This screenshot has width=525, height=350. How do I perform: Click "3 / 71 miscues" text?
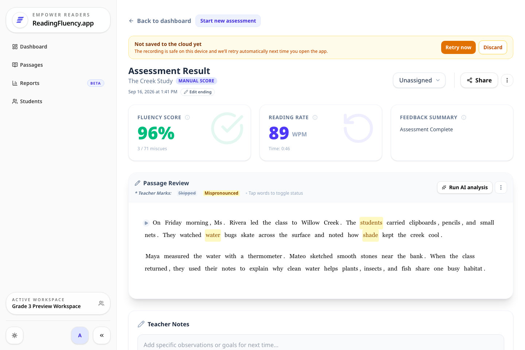(152, 149)
